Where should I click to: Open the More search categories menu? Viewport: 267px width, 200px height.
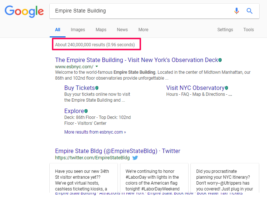pyautogui.click(x=143, y=30)
